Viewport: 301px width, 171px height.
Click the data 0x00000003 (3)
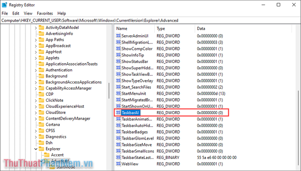[210, 42]
